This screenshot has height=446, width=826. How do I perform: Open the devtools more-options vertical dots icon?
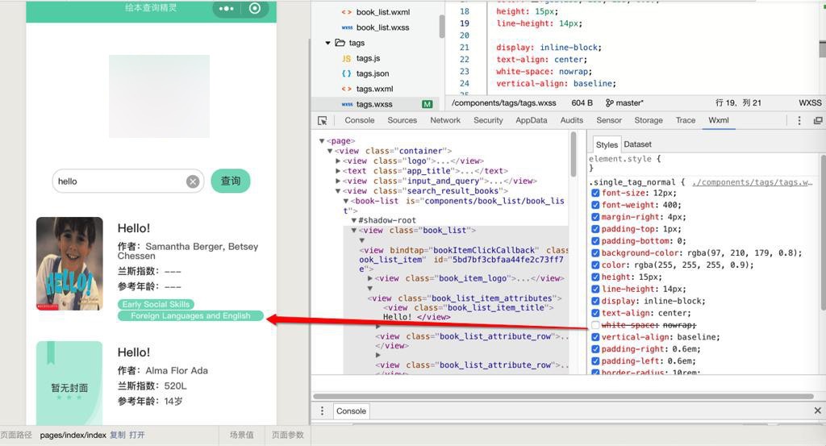799,121
